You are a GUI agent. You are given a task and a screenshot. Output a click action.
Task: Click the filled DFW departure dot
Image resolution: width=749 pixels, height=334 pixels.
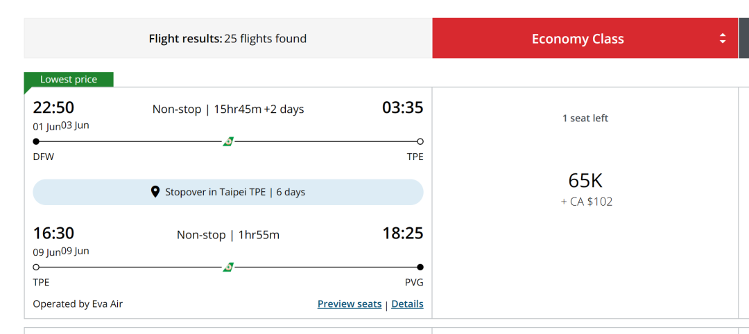pyautogui.click(x=36, y=141)
